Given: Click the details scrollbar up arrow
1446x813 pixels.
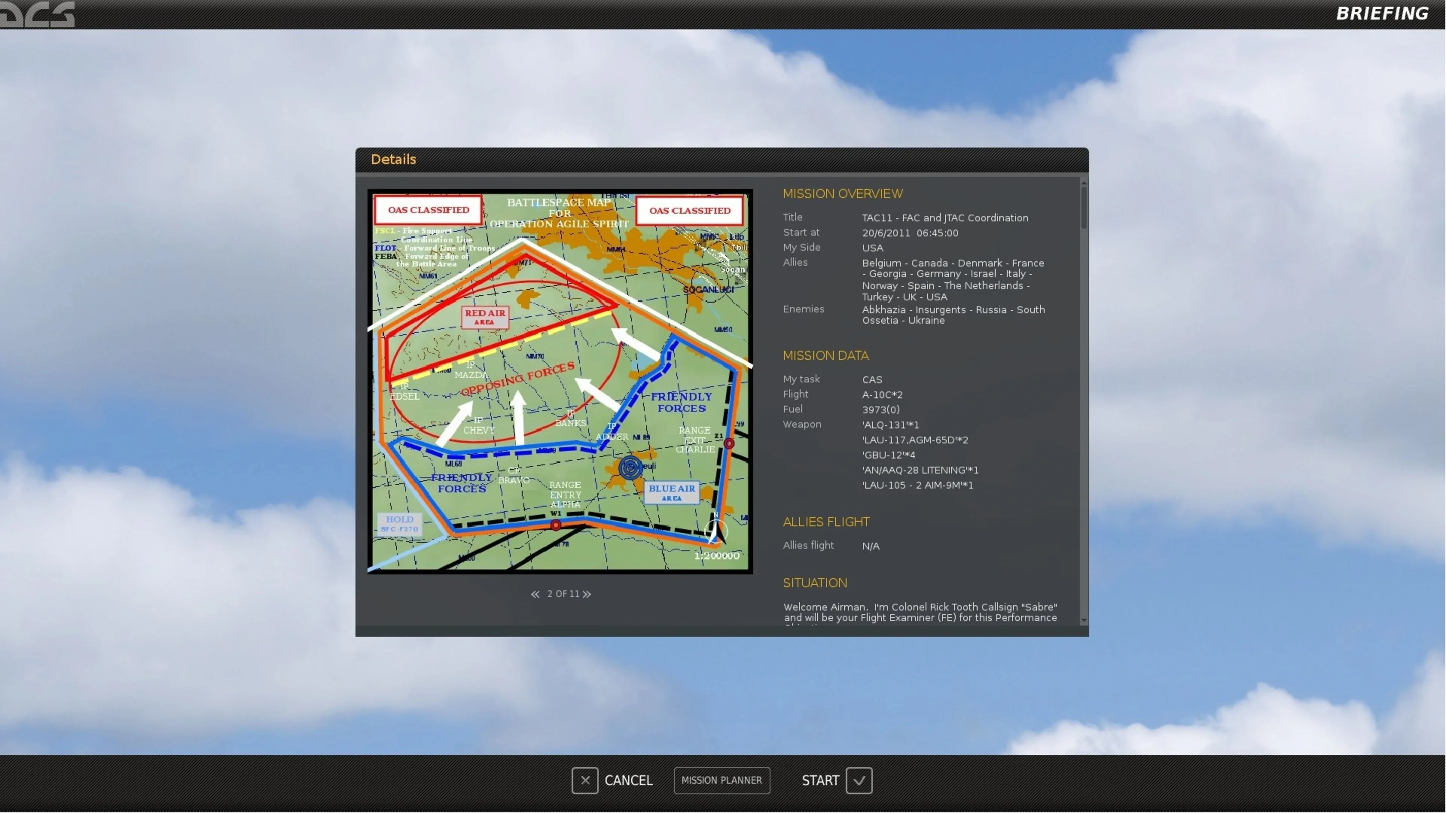Looking at the screenshot, I should point(1083,183).
